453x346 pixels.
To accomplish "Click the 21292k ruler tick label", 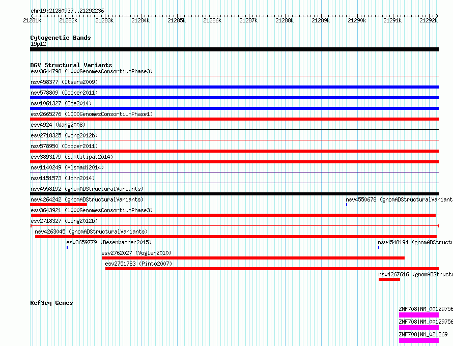I will click(429, 20).
